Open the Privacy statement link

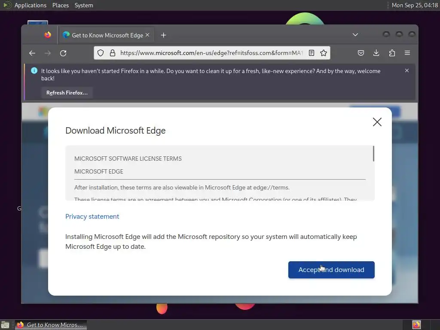click(x=92, y=217)
